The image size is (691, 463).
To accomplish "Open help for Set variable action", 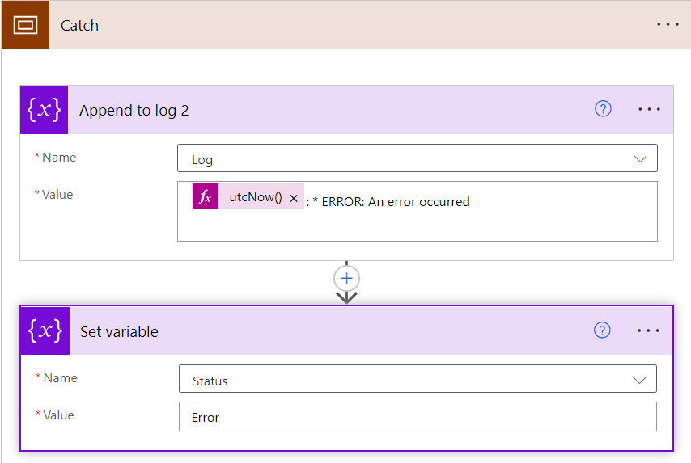I will tap(602, 330).
